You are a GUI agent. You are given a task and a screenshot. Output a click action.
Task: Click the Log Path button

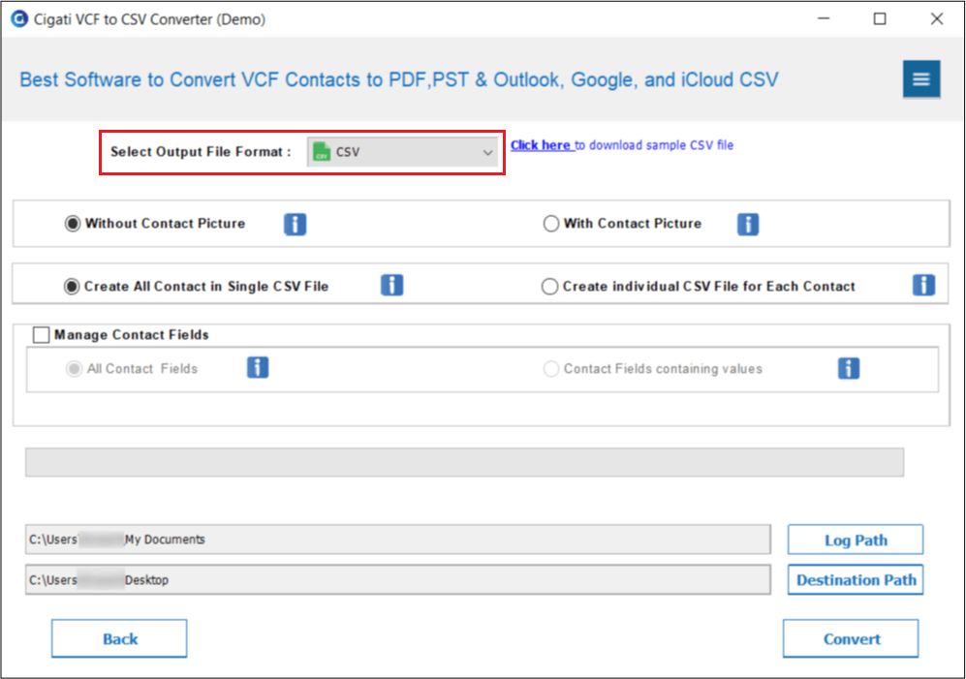[x=856, y=540]
